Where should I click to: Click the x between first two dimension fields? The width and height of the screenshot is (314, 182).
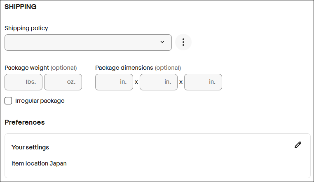point(136,82)
